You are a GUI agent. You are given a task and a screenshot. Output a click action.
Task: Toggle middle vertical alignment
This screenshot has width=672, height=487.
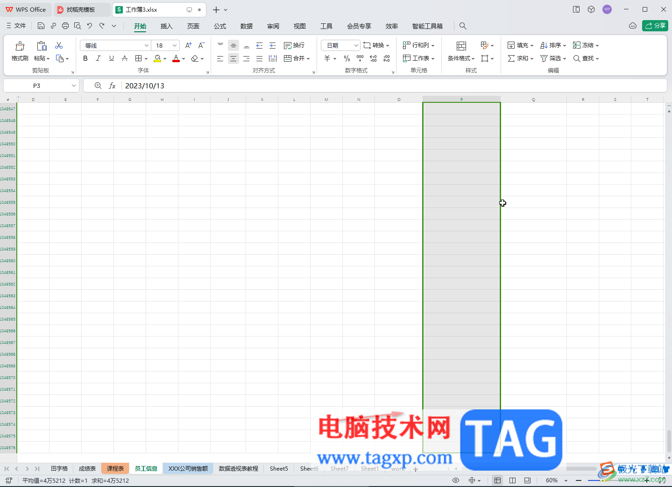pos(233,45)
